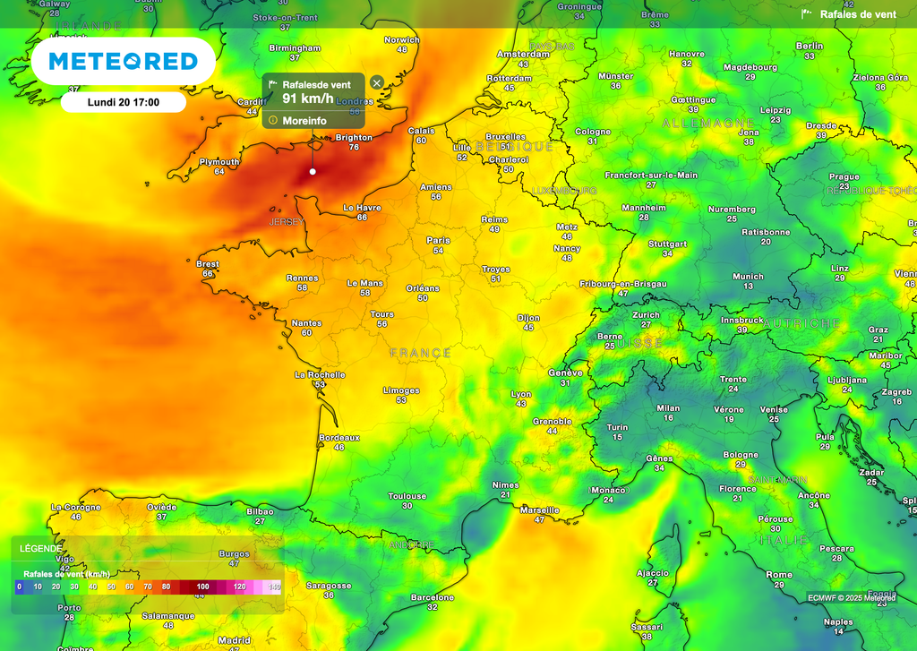Click the Rome city label

tap(778, 574)
